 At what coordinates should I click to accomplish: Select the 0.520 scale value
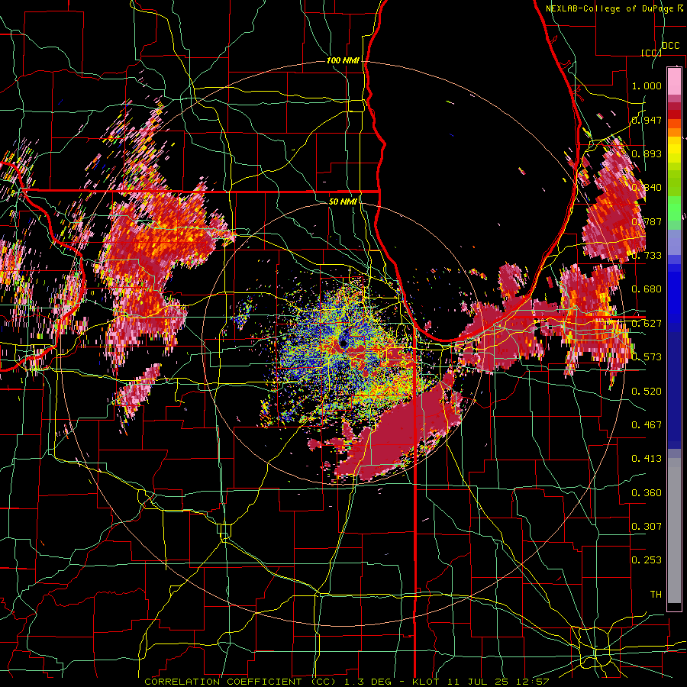click(x=647, y=392)
